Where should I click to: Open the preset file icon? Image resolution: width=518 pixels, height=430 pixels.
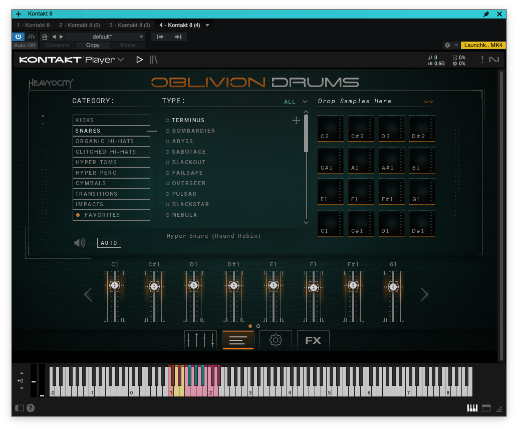click(x=45, y=37)
